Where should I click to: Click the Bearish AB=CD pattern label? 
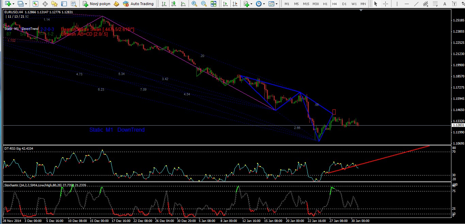(84, 34)
